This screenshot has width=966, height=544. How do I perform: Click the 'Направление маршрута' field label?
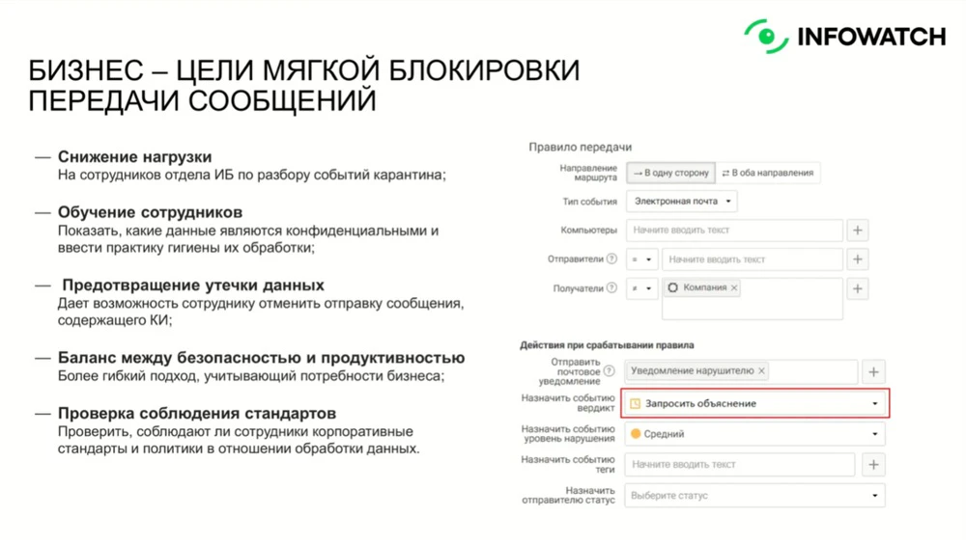[588, 173]
